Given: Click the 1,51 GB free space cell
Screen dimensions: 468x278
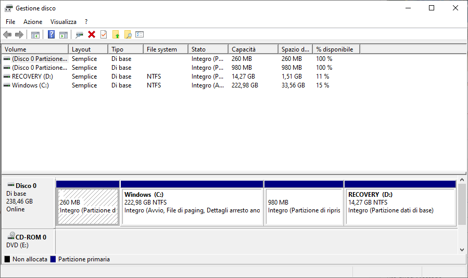Looking at the screenshot, I should tap(292, 77).
